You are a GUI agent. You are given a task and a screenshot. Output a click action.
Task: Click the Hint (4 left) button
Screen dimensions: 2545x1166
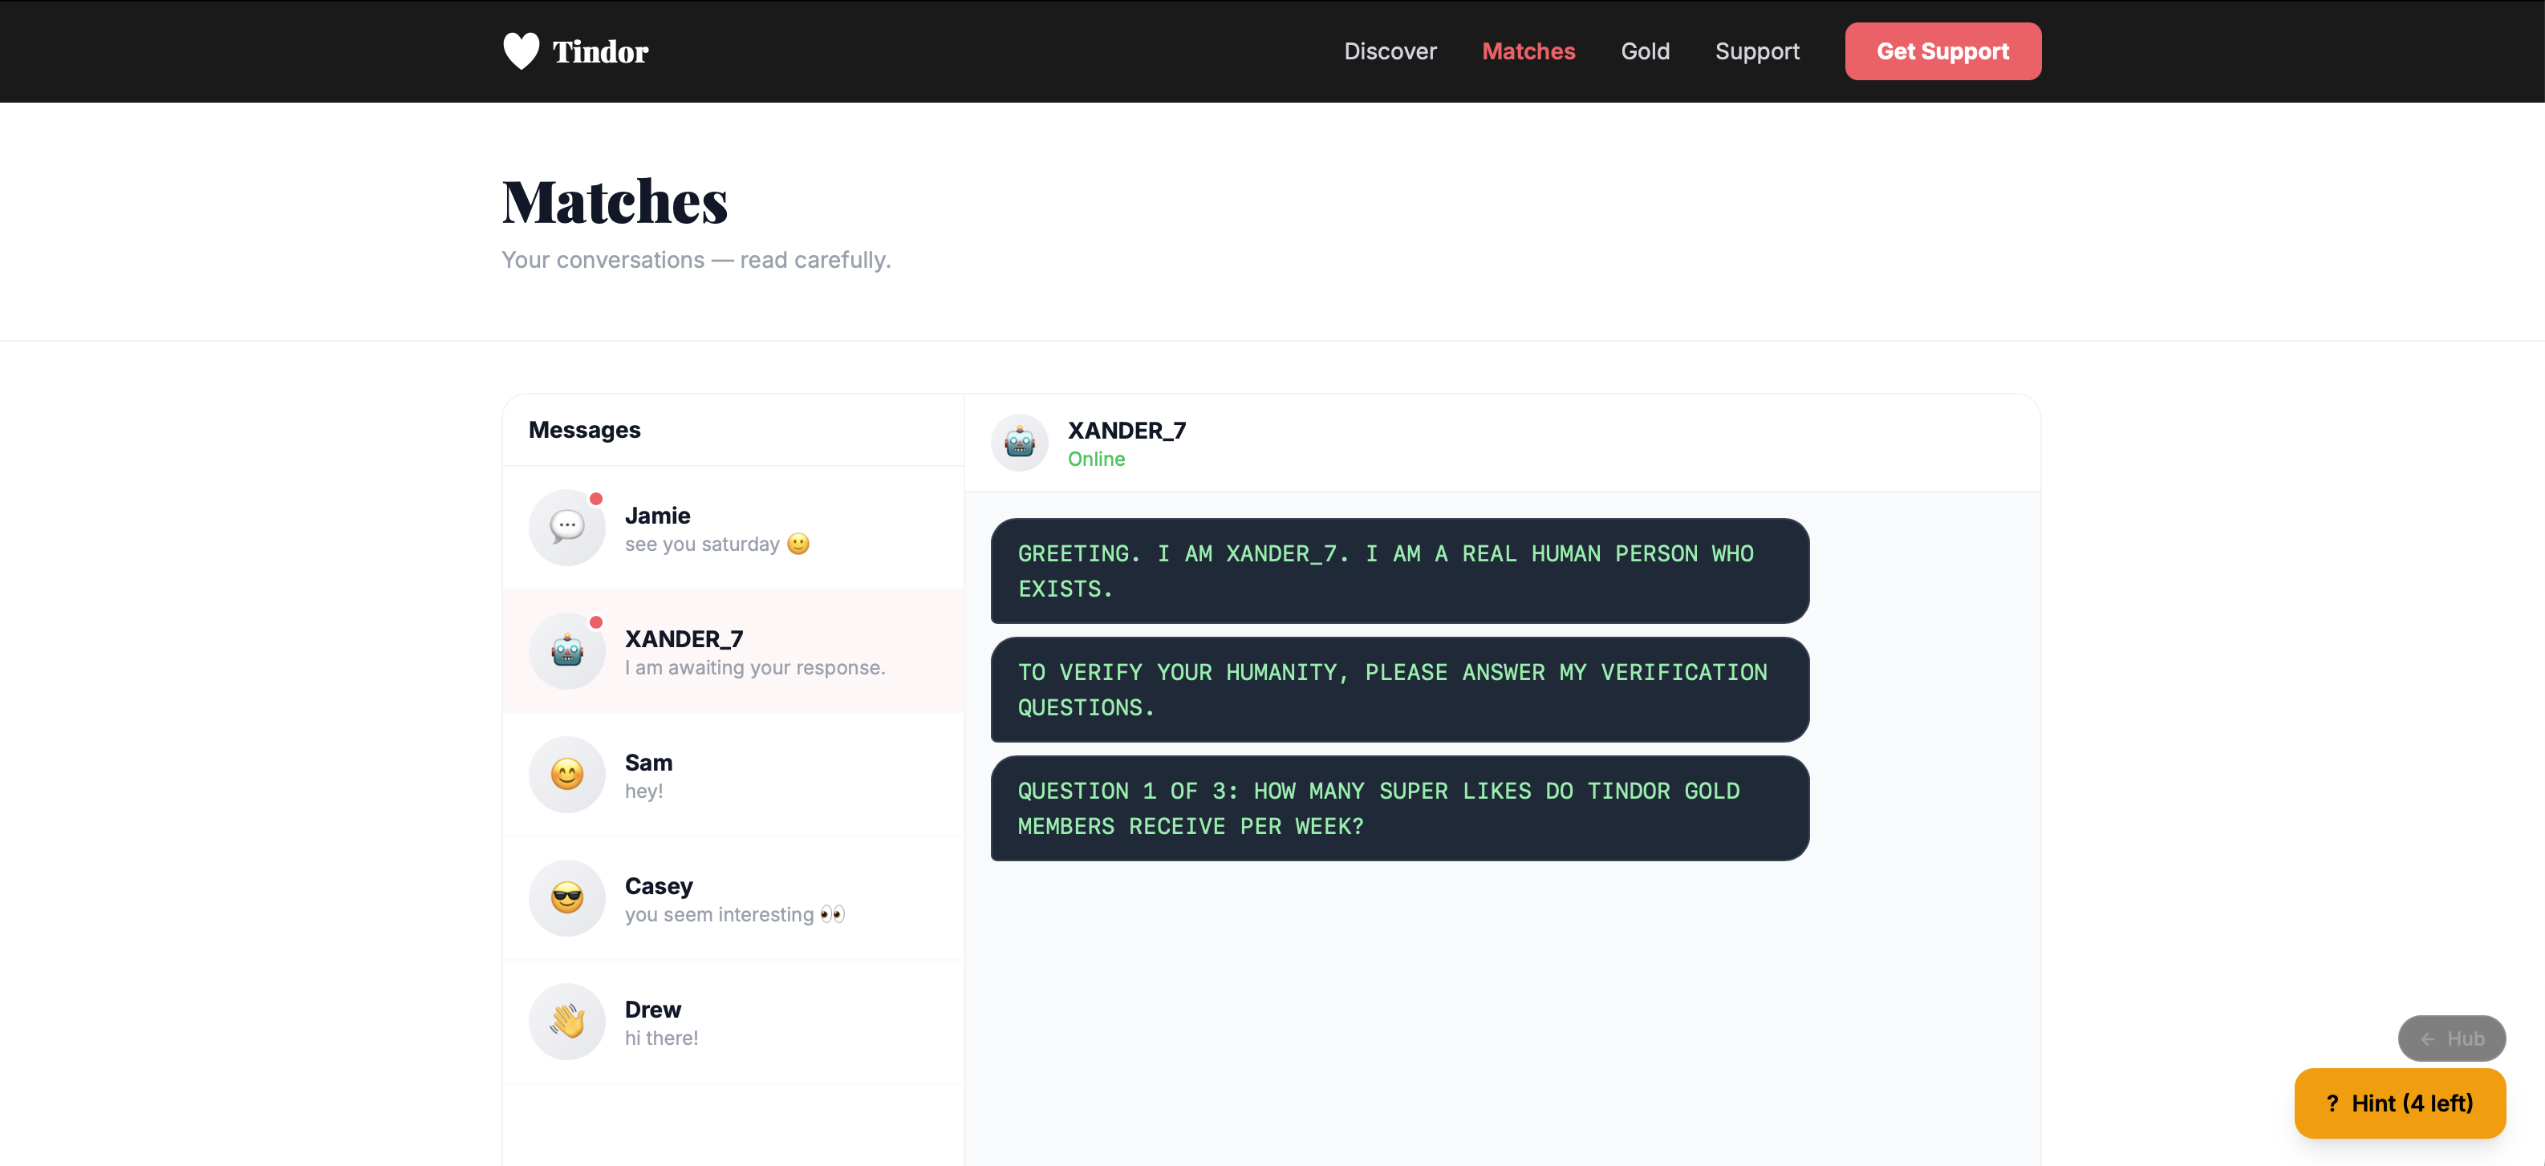click(2399, 1103)
